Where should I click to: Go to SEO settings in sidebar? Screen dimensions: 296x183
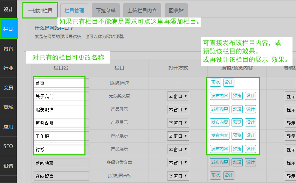click(8, 146)
